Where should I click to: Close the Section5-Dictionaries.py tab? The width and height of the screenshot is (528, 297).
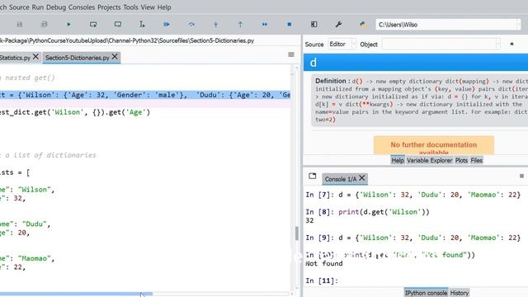tap(115, 57)
